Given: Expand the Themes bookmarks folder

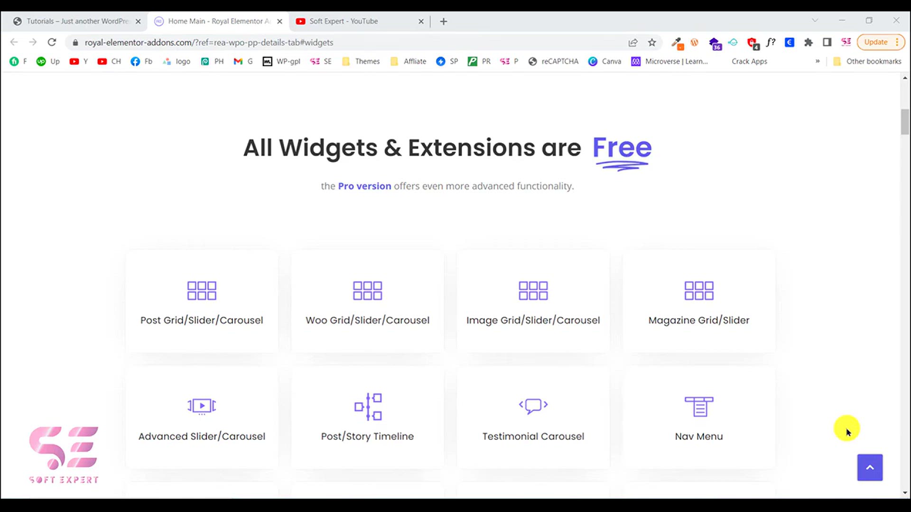Looking at the screenshot, I should pos(361,61).
